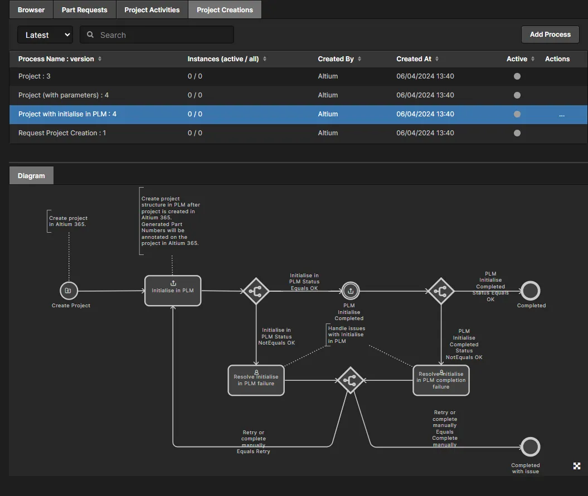Click the Completed with issue end node

530,447
